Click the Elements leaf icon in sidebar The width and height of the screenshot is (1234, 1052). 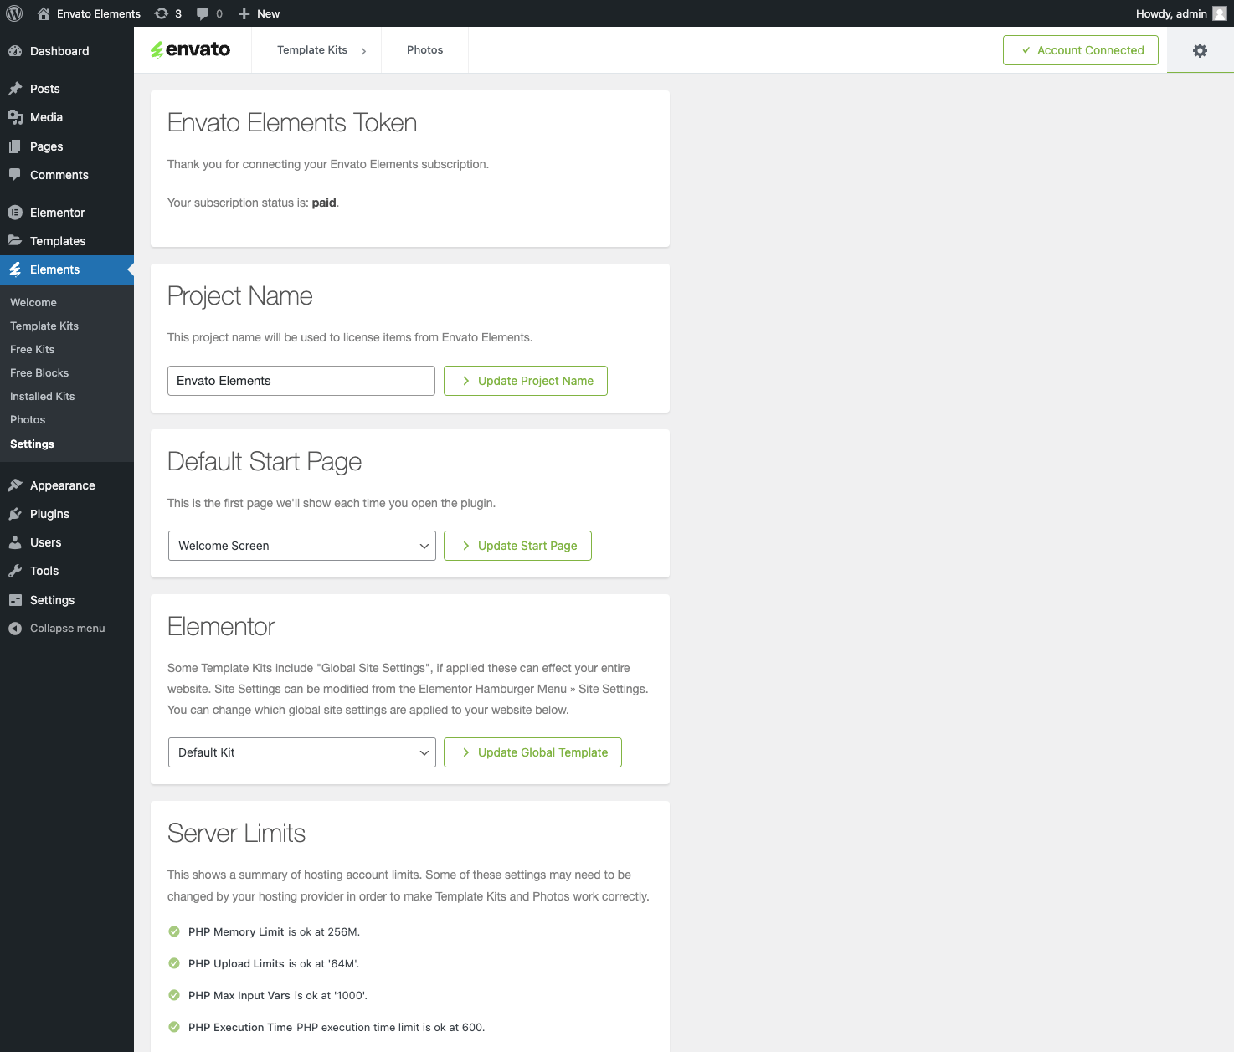click(x=15, y=269)
